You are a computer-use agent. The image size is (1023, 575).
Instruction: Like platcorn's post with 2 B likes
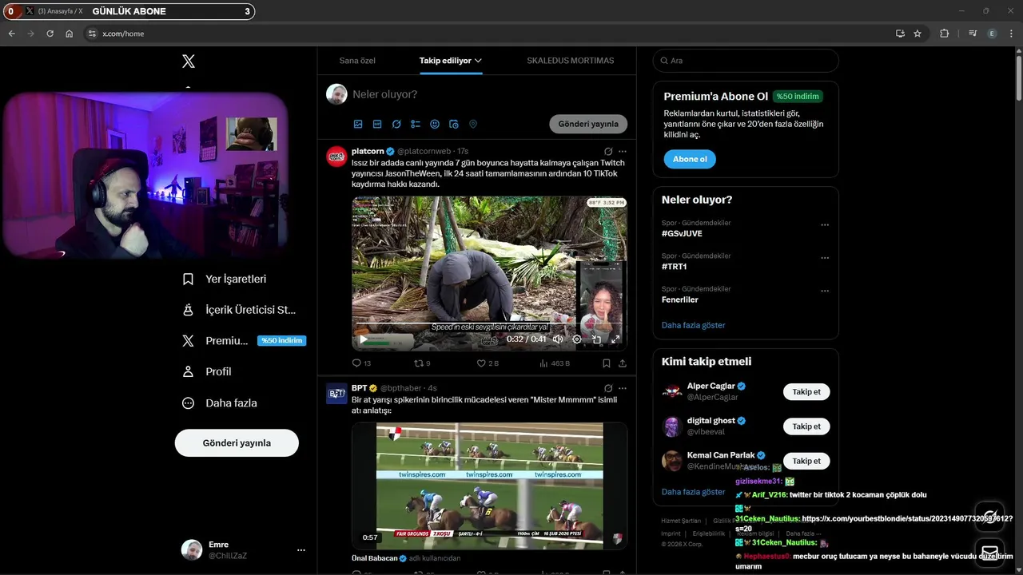click(488, 363)
